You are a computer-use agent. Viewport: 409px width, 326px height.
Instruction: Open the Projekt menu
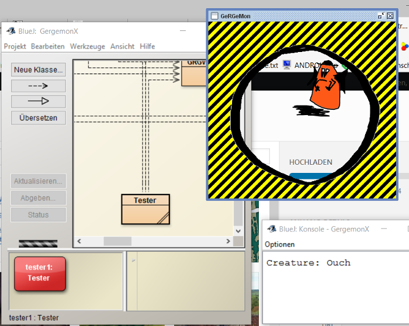click(x=15, y=46)
